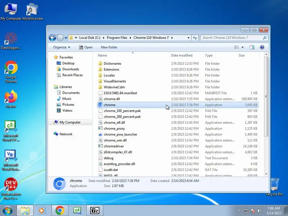
Task: Expand the Organize menu
Action: click(x=62, y=47)
